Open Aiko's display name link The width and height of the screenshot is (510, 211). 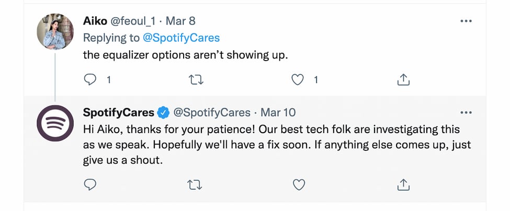pos(95,21)
